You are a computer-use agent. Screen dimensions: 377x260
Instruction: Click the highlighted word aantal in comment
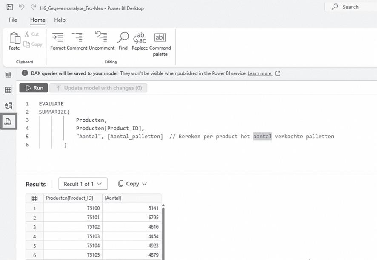(x=262, y=136)
